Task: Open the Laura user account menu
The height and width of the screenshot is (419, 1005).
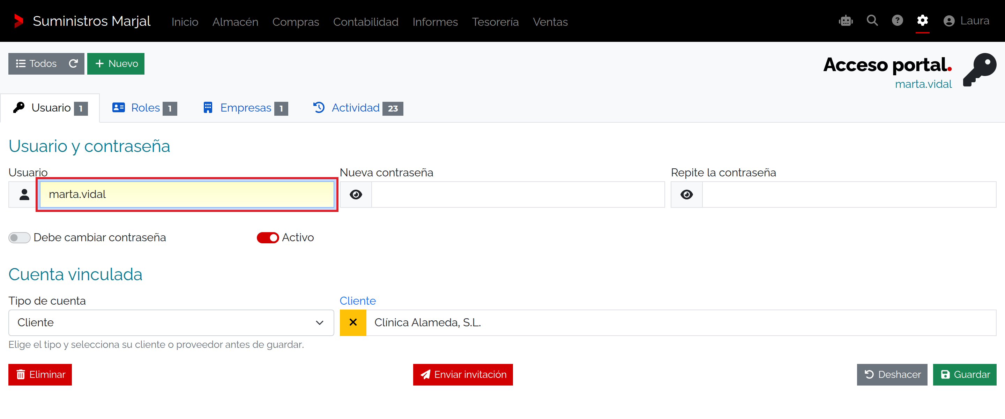Action: (966, 21)
